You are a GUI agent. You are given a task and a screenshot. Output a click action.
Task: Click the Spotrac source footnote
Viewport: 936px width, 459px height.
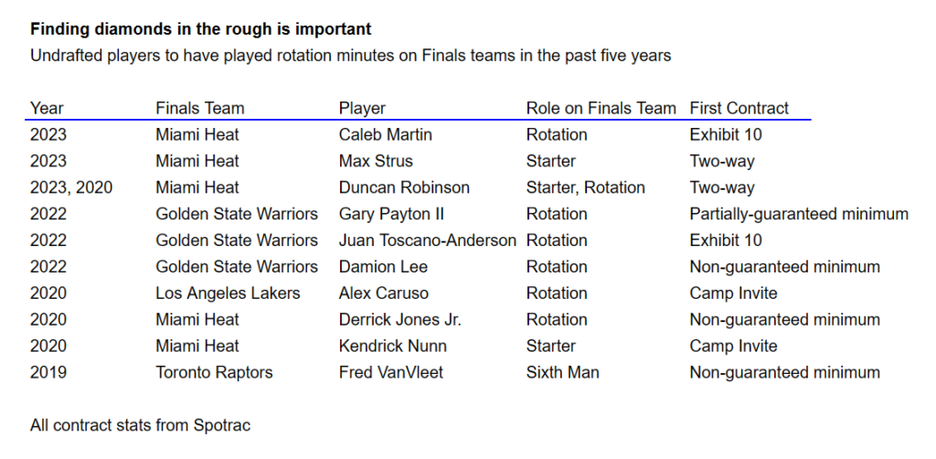pyautogui.click(x=140, y=425)
